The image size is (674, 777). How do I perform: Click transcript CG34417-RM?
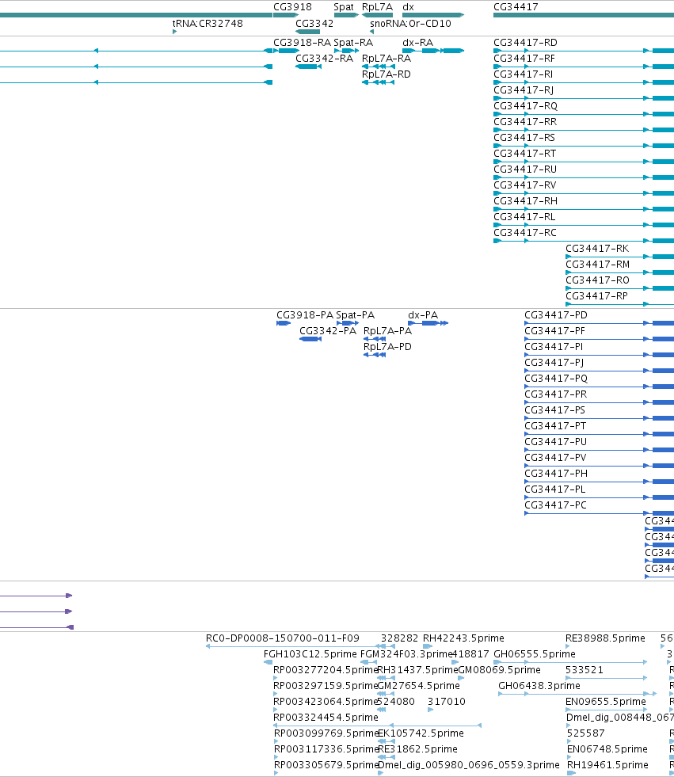point(598,265)
